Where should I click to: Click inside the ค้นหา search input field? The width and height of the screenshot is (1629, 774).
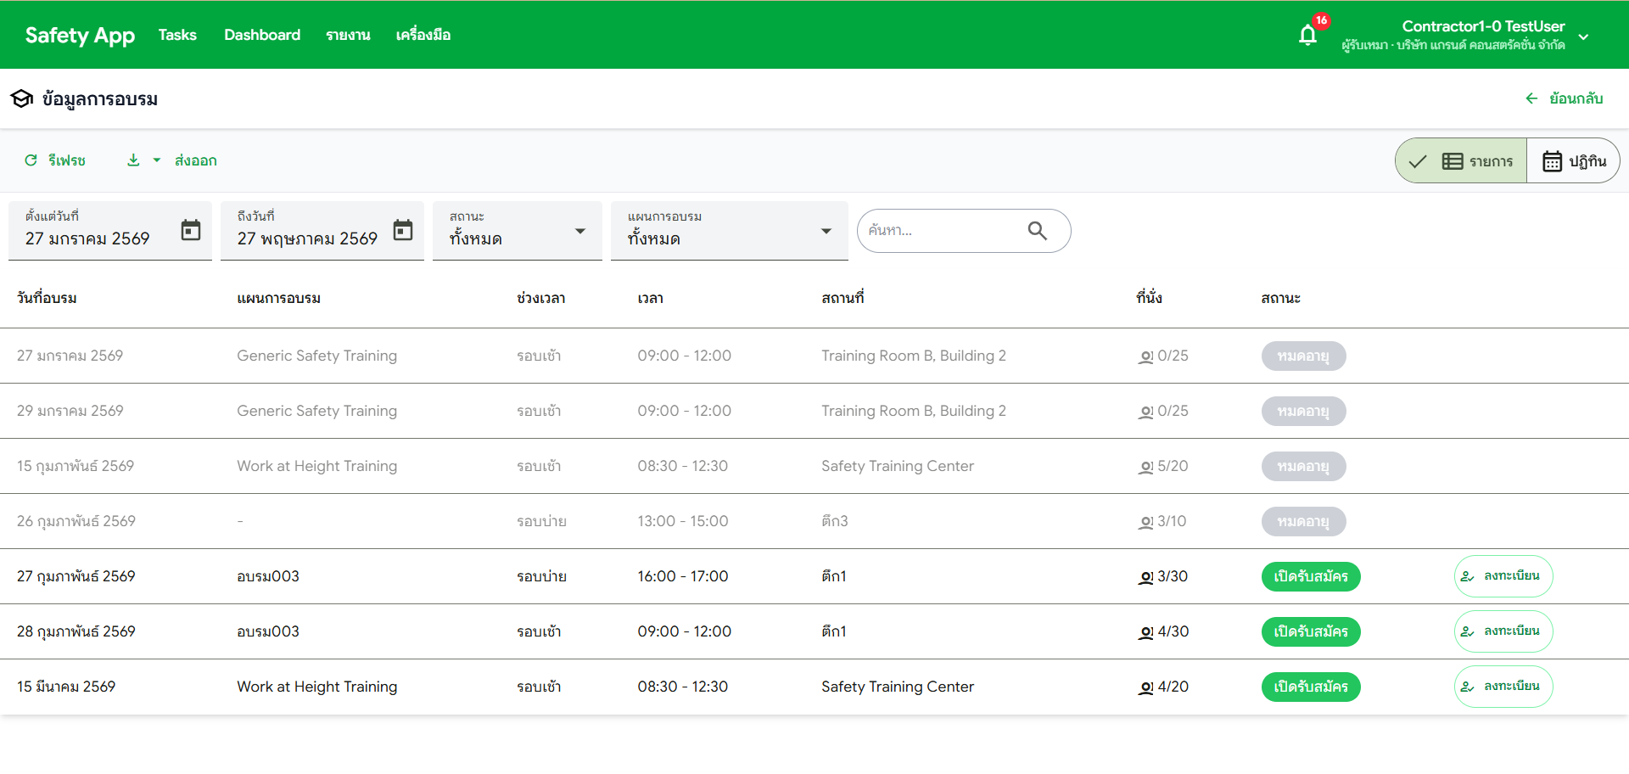pos(942,230)
